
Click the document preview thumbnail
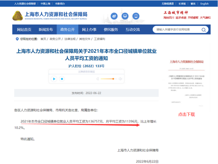pos(187,83)
